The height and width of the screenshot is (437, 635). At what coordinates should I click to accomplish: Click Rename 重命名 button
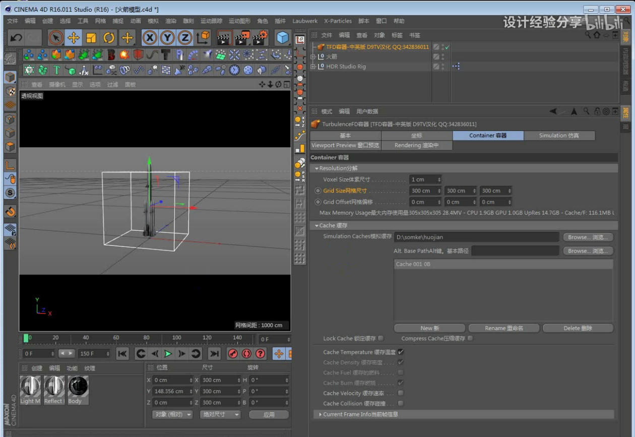point(504,328)
